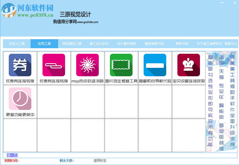This screenshot has height=165, width=239.
Task: Select the 实用工具 tab
Action: 44,44
